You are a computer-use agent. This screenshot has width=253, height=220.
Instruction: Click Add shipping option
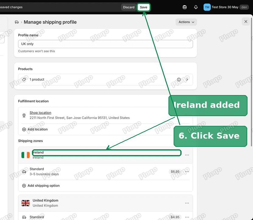(43, 186)
